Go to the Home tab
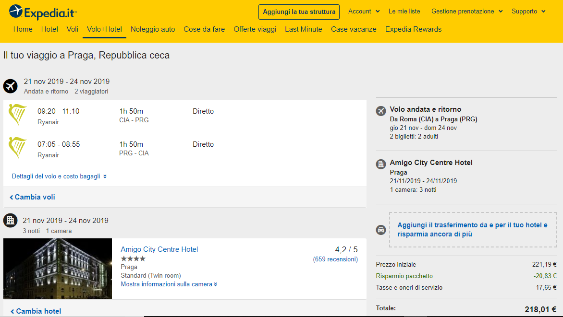The height and width of the screenshot is (317, 563). click(x=23, y=29)
